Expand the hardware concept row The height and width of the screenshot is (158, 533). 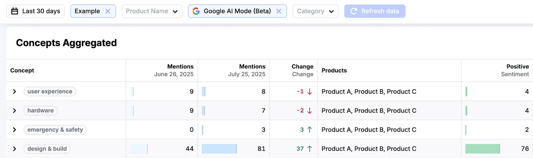(14, 111)
